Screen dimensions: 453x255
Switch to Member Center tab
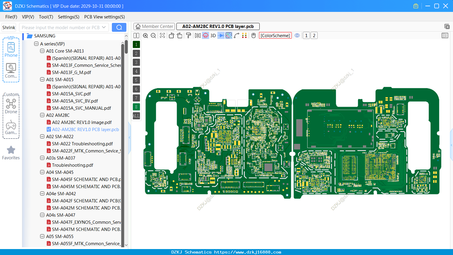(154, 26)
